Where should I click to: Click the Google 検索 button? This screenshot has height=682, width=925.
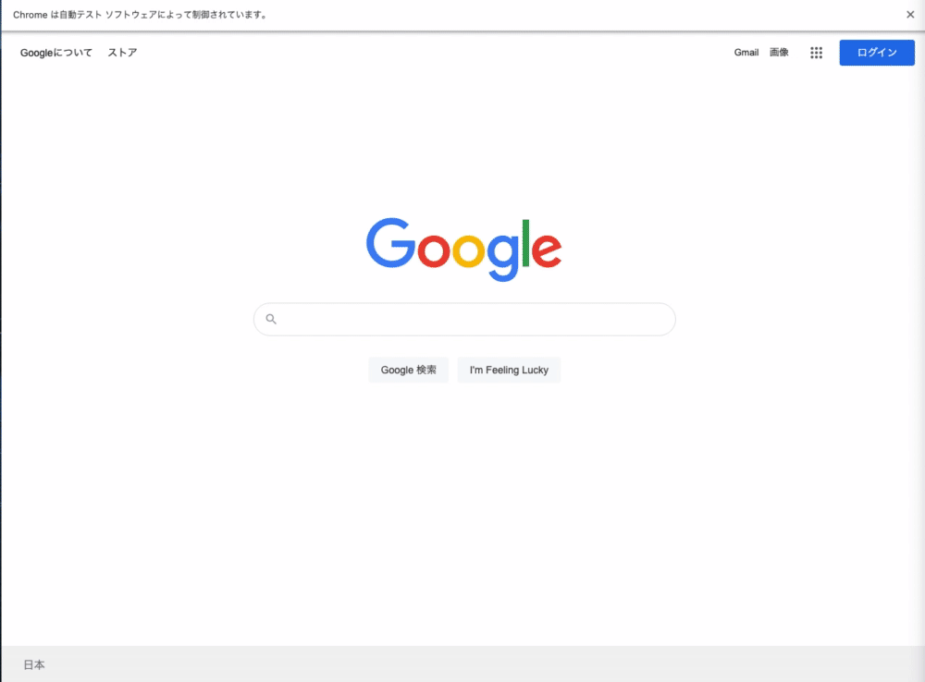pos(408,371)
